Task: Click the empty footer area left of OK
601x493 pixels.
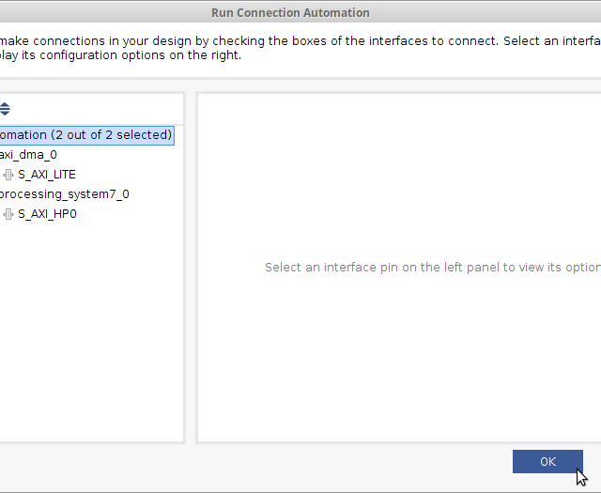Action: [254, 462]
